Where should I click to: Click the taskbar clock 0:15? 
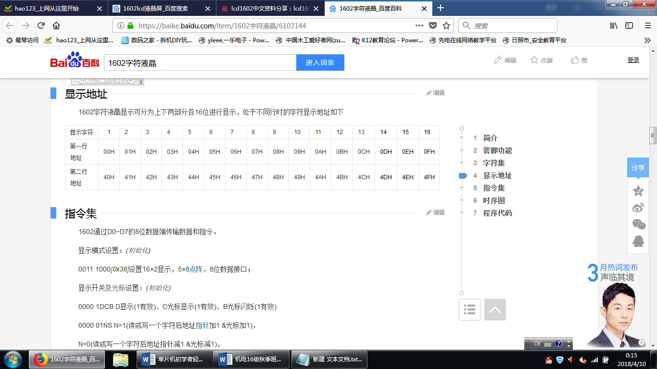coord(631,359)
